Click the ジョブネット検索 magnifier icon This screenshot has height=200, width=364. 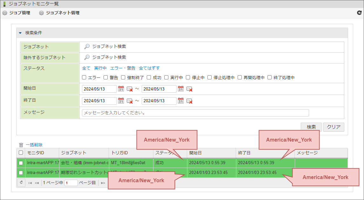[87, 47]
